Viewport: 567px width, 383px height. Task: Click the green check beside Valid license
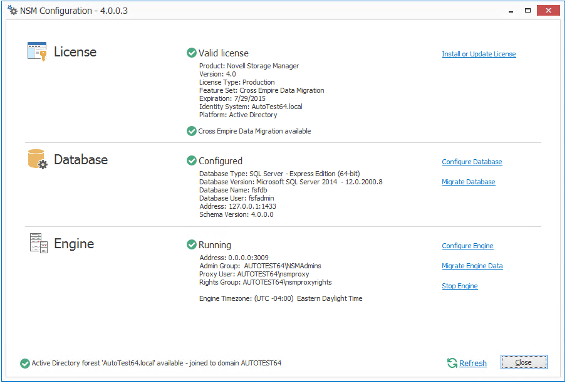click(x=192, y=53)
